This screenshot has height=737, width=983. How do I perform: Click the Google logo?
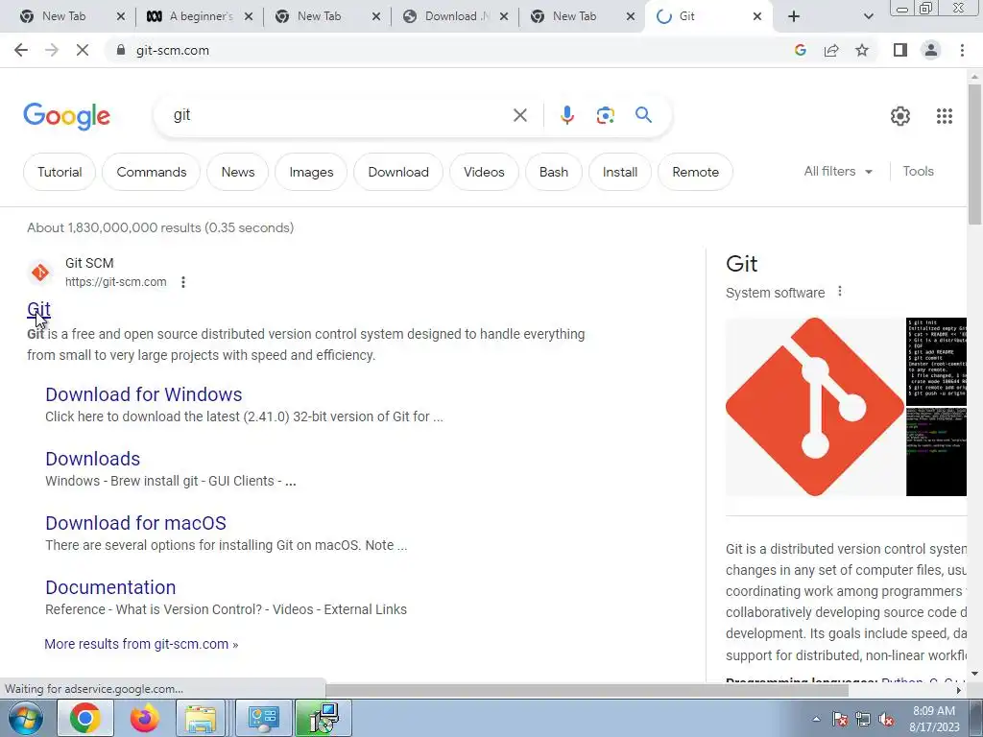point(66,116)
